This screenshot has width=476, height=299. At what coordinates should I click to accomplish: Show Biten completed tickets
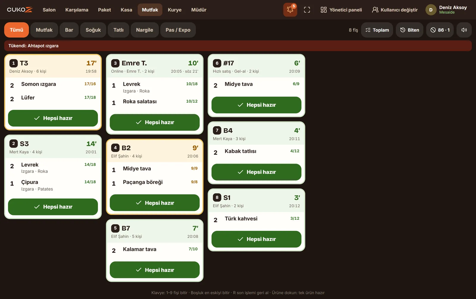tap(410, 30)
